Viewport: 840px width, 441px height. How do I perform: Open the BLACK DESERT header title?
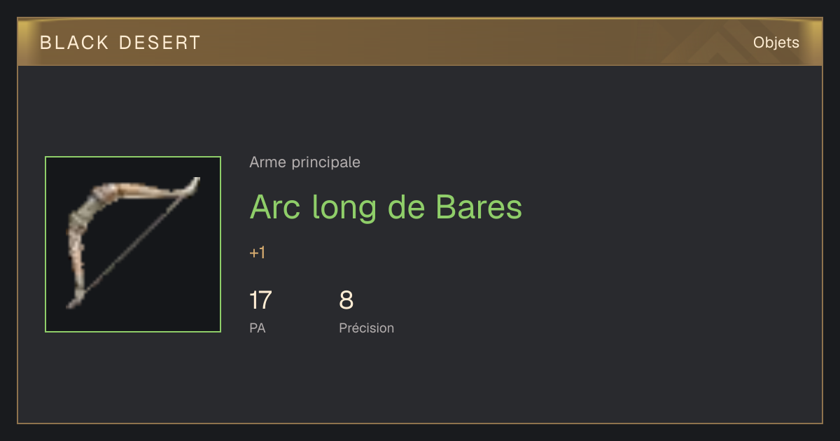click(x=120, y=43)
